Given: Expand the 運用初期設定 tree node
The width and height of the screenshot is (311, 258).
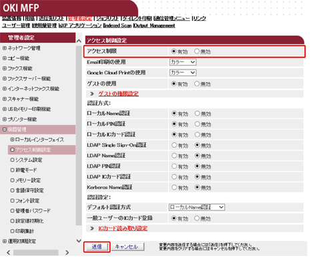Looking at the screenshot, I should coord(5,241).
